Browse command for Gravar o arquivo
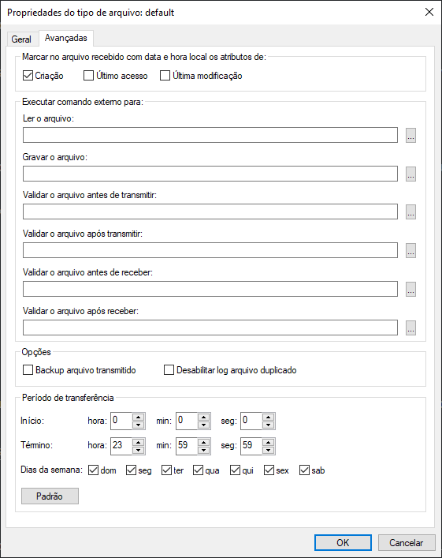This screenshot has height=558, width=442. 410,174
